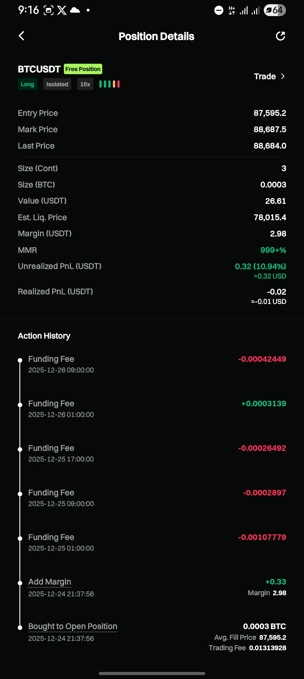Tap the bottom home gesture bar

[x=152, y=673]
